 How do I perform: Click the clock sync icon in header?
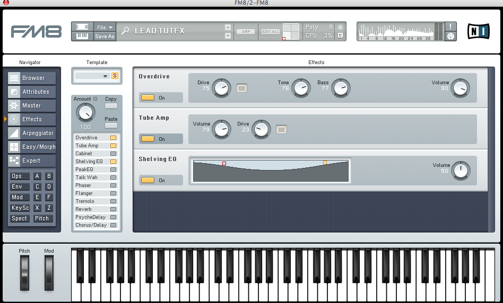[x=450, y=36]
